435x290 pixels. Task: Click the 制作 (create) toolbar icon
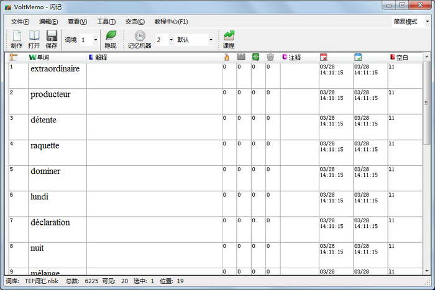[17, 36]
